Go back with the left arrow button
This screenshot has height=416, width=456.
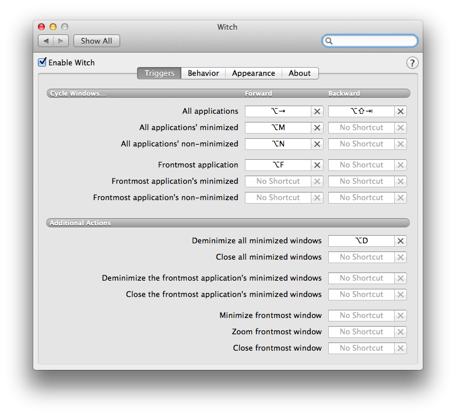click(45, 41)
